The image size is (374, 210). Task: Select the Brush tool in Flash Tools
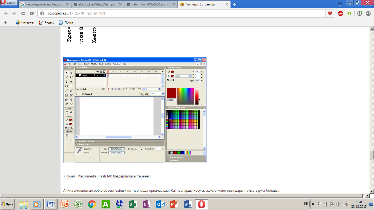71,91
